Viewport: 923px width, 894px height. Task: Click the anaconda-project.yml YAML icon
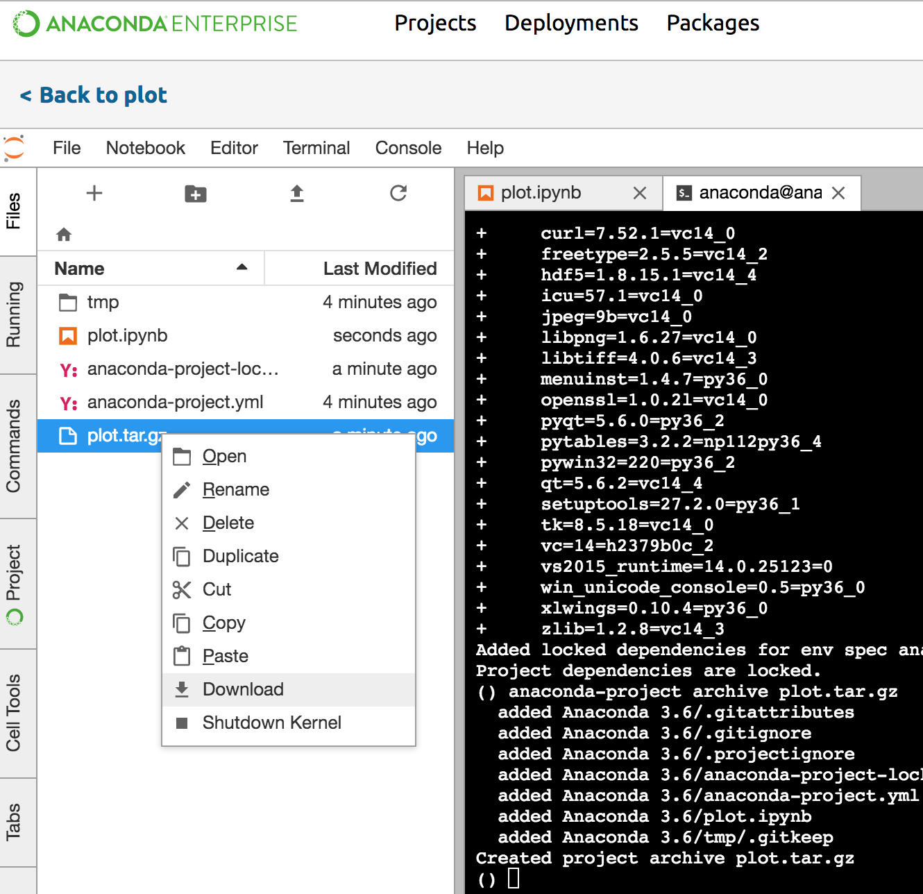pyautogui.click(x=69, y=403)
